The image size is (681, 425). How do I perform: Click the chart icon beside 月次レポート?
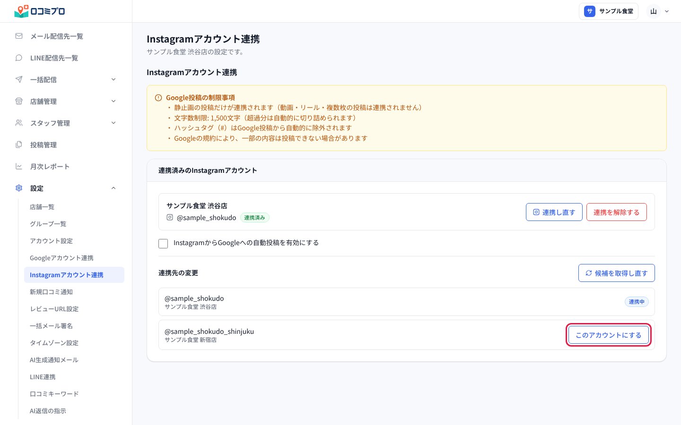(19, 166)
